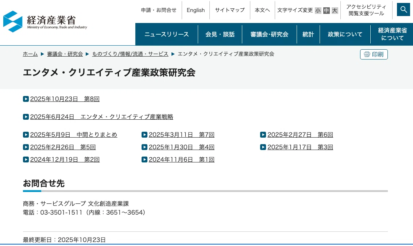
Task: Click the arrow icon beside 第8回 link
Action: pyautogui.click(x=26, y=99)
